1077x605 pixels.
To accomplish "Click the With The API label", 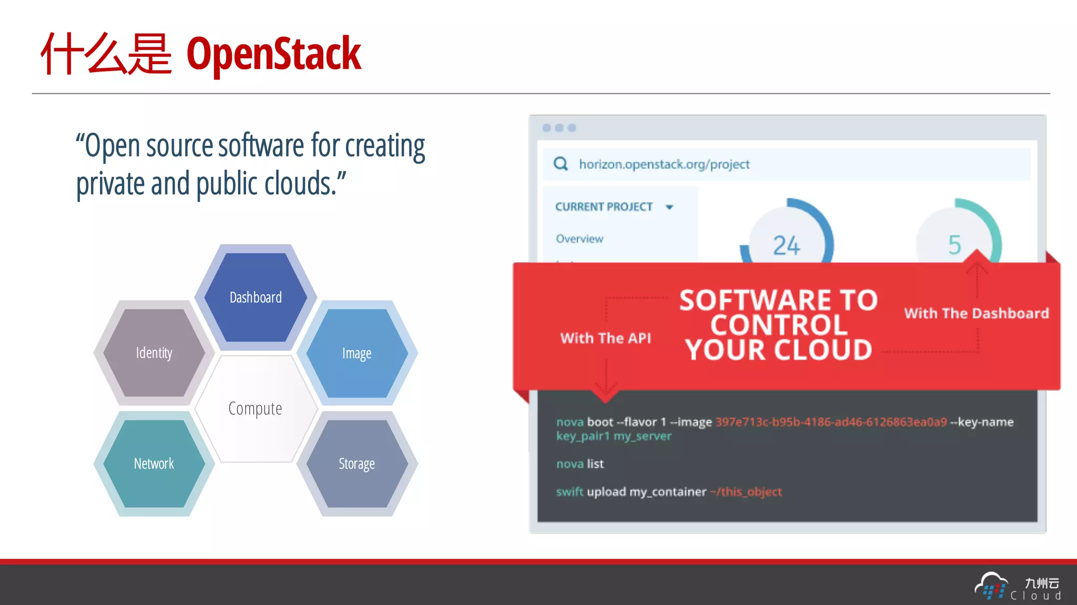I will coord(606,338).
